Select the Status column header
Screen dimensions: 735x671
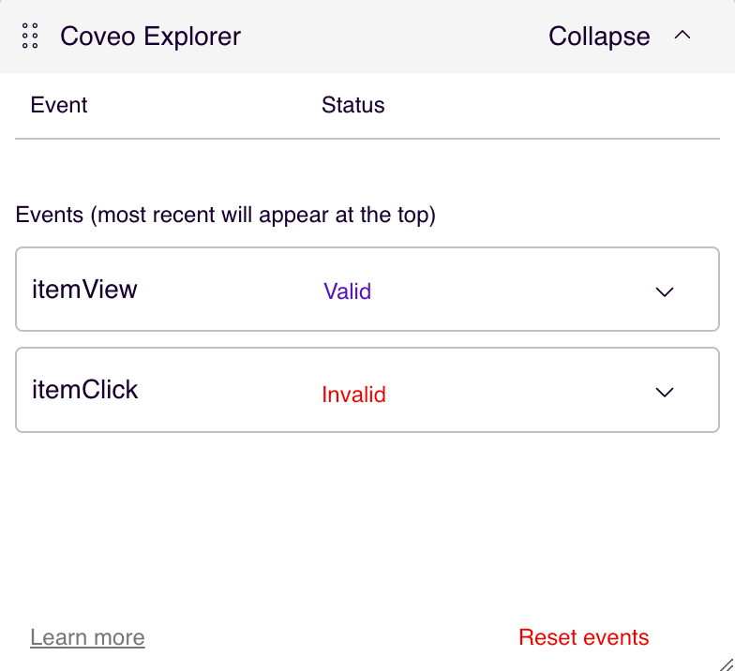point(352,104)
